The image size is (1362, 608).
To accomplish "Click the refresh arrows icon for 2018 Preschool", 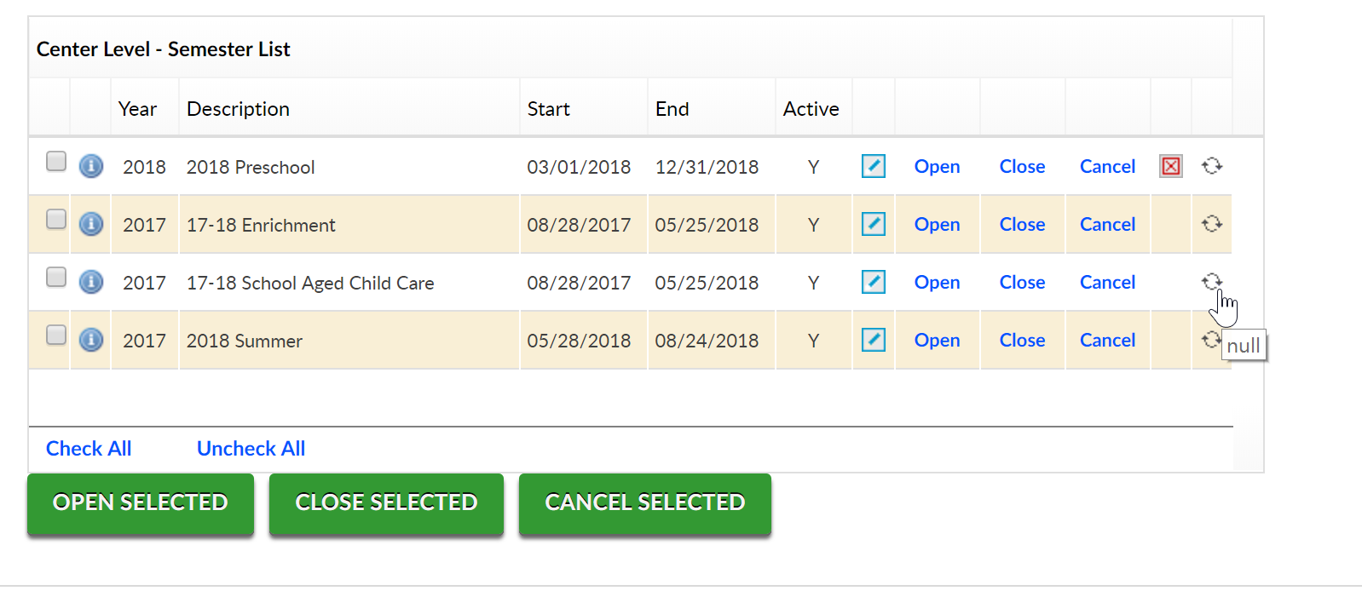I will 1212,166.
